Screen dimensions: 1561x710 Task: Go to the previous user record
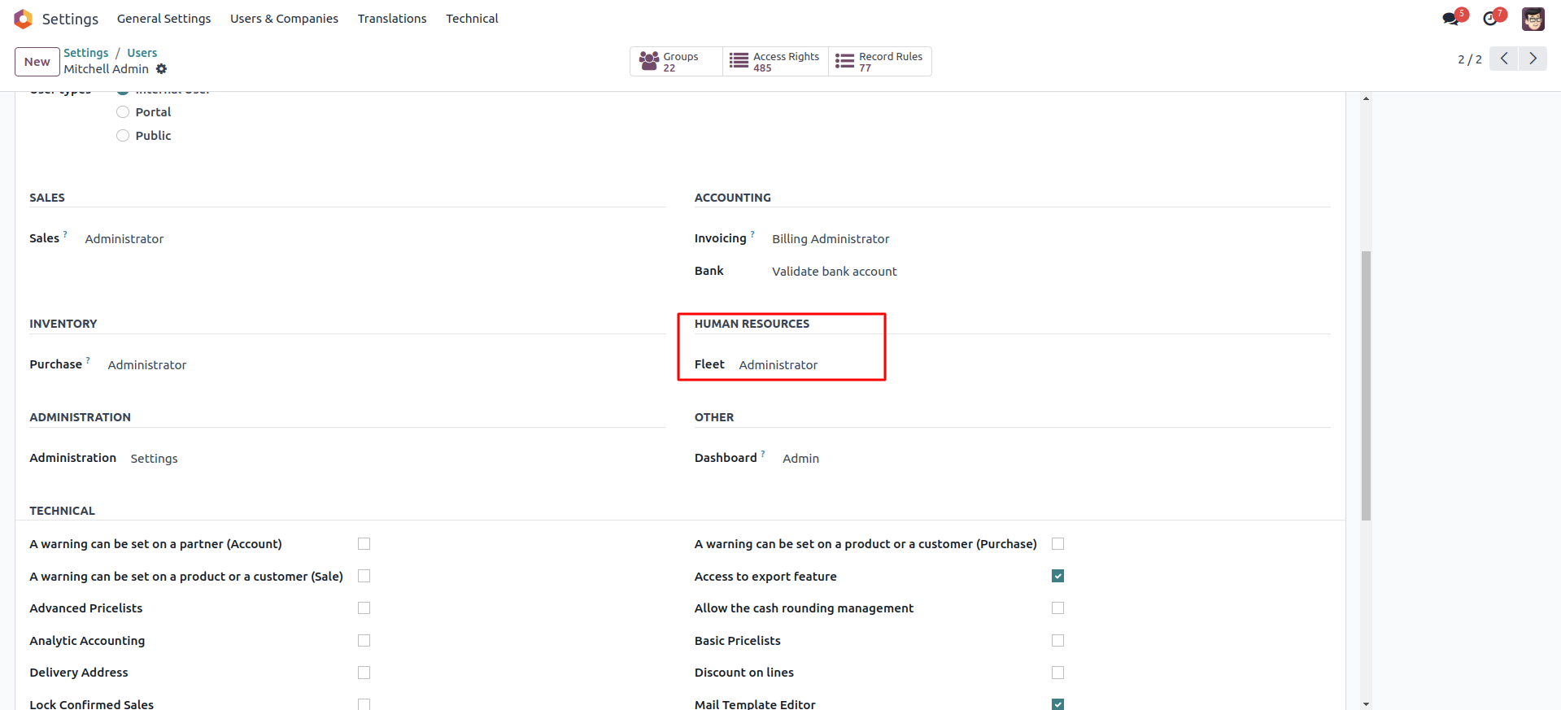(x=1504, y=59)
